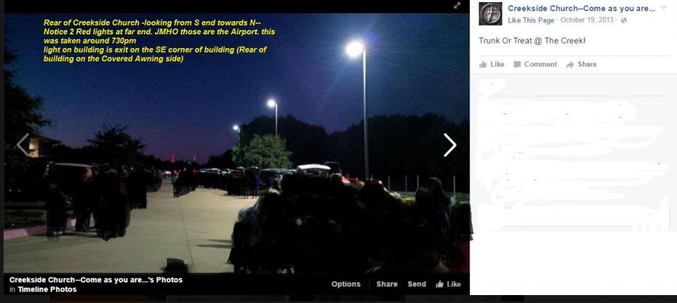
Task: Click Like This Page link
Action: [531, 20]
